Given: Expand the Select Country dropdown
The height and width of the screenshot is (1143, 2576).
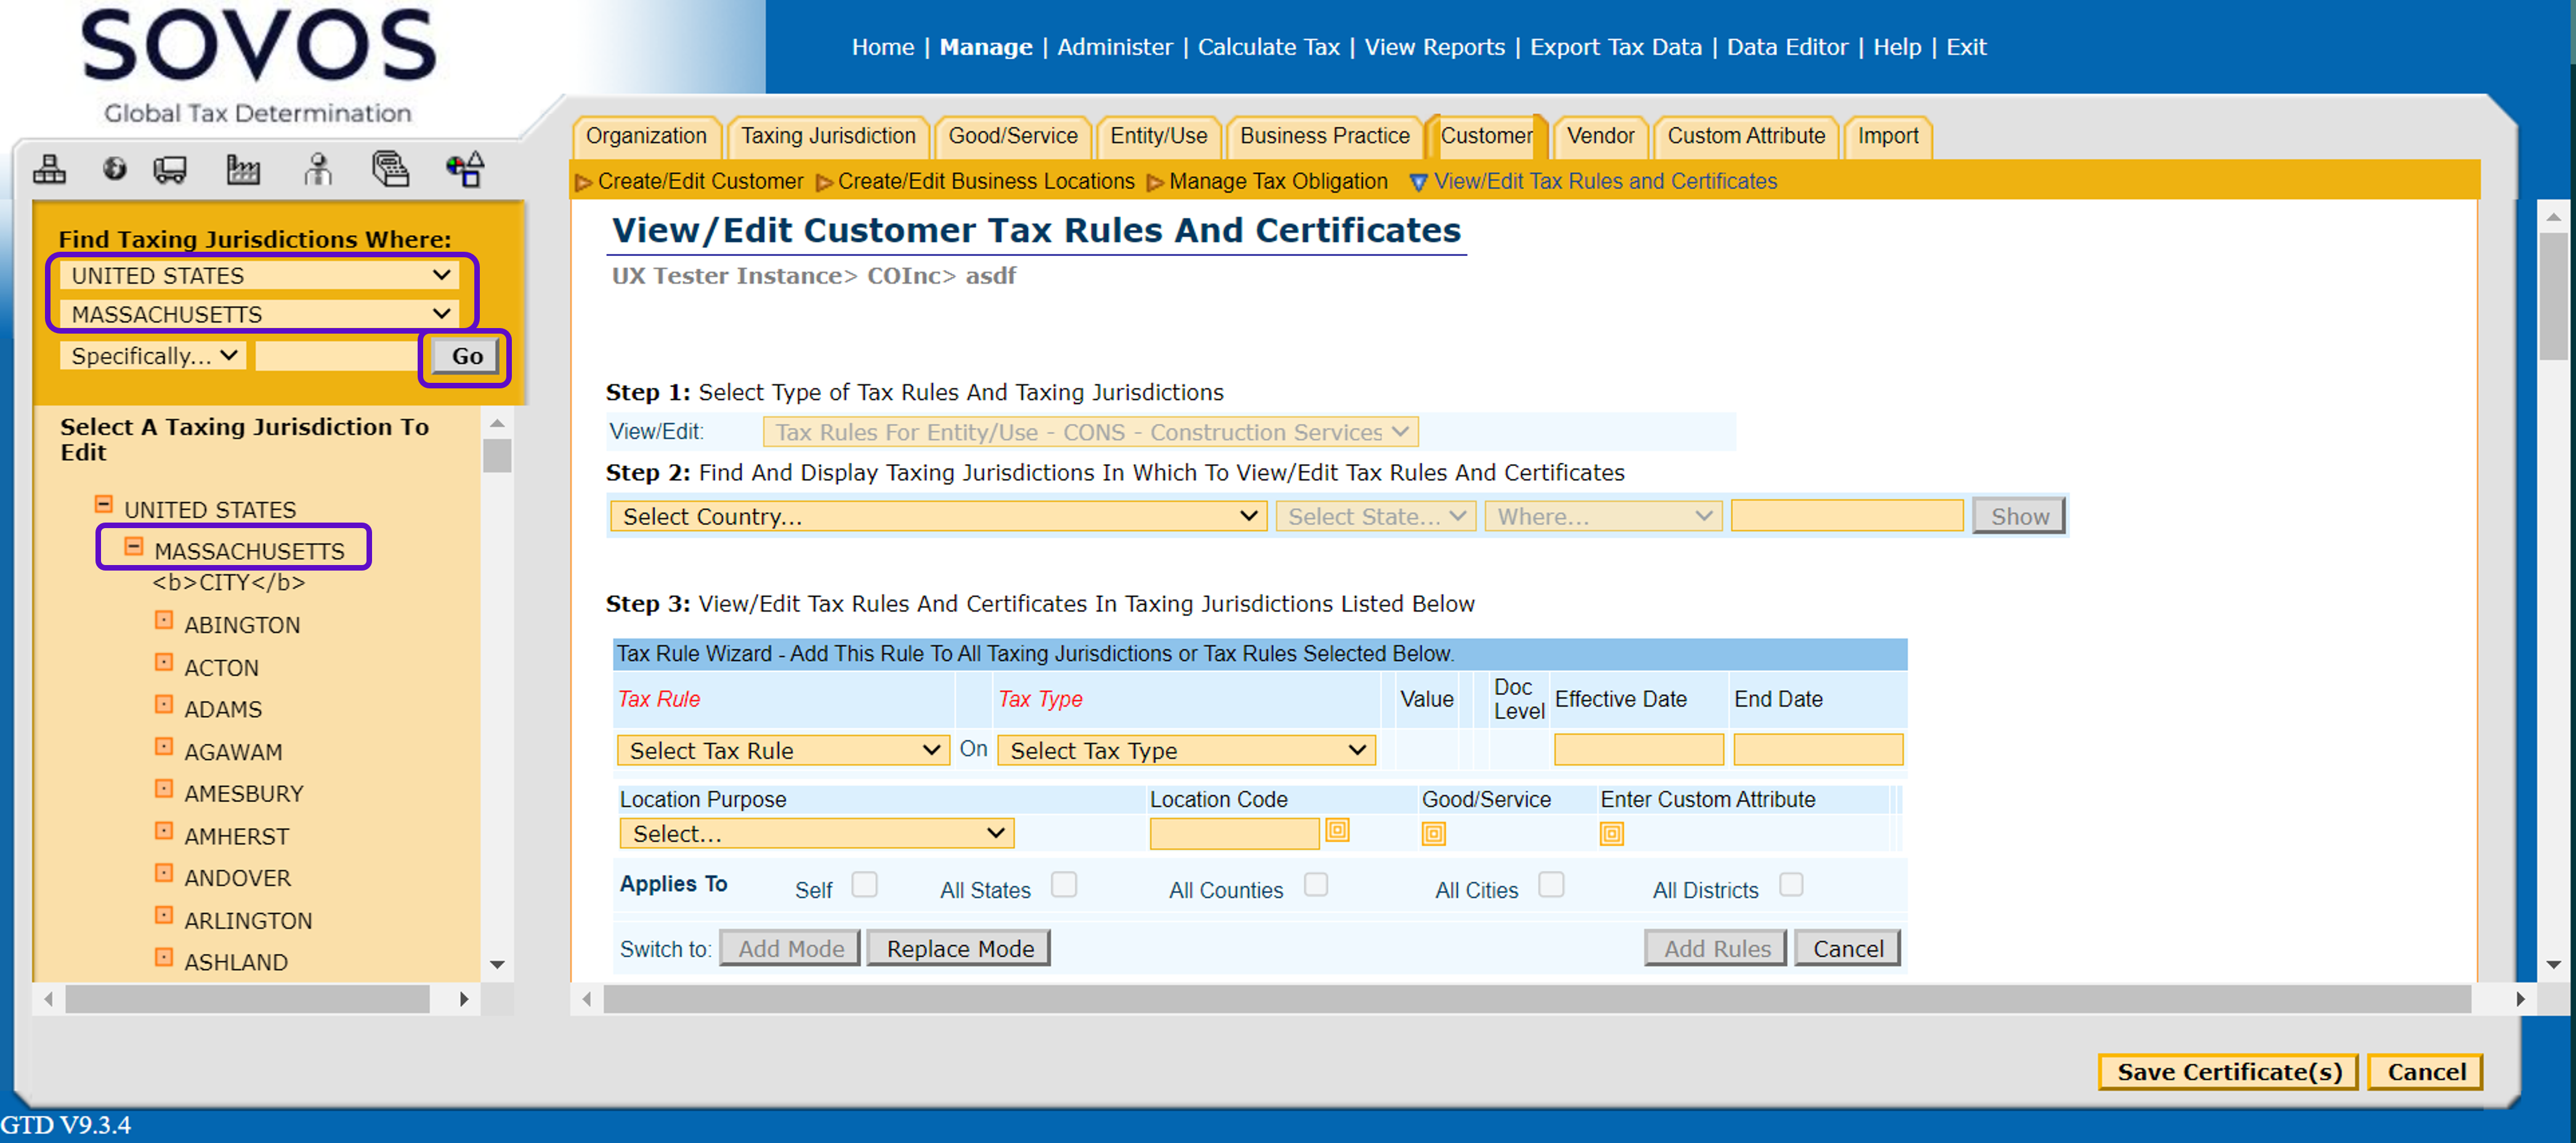Looking at the screenshot, I should (x=938, y=516).
